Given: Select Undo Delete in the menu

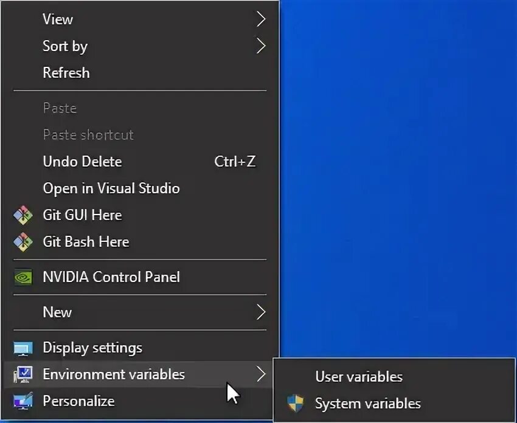Looking at the screenshot, I should (x=140, y=162).
